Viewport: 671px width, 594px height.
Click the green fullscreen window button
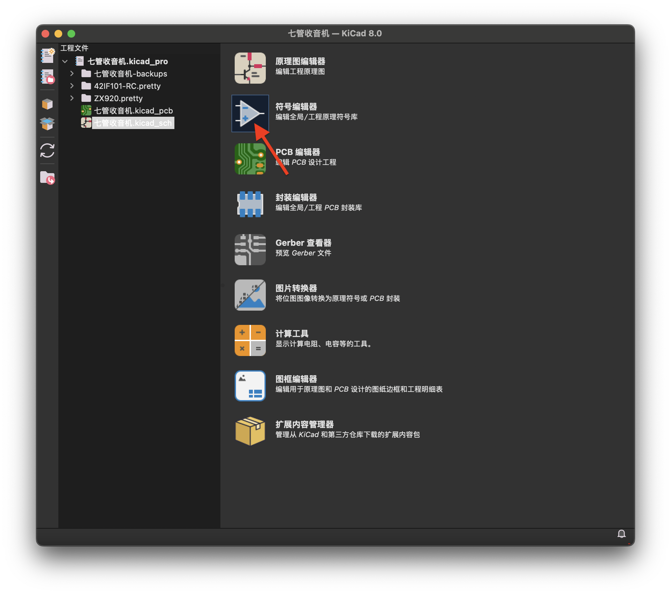[x=71, y=33]
